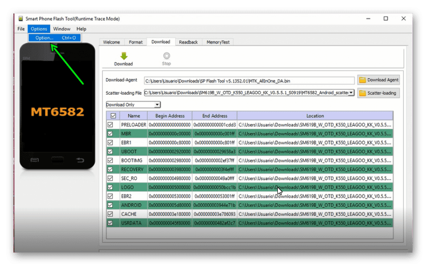Uncheck the EBR1 partition checkbox
The height and width of the screenshot is (266, 426).
(110, 142)
